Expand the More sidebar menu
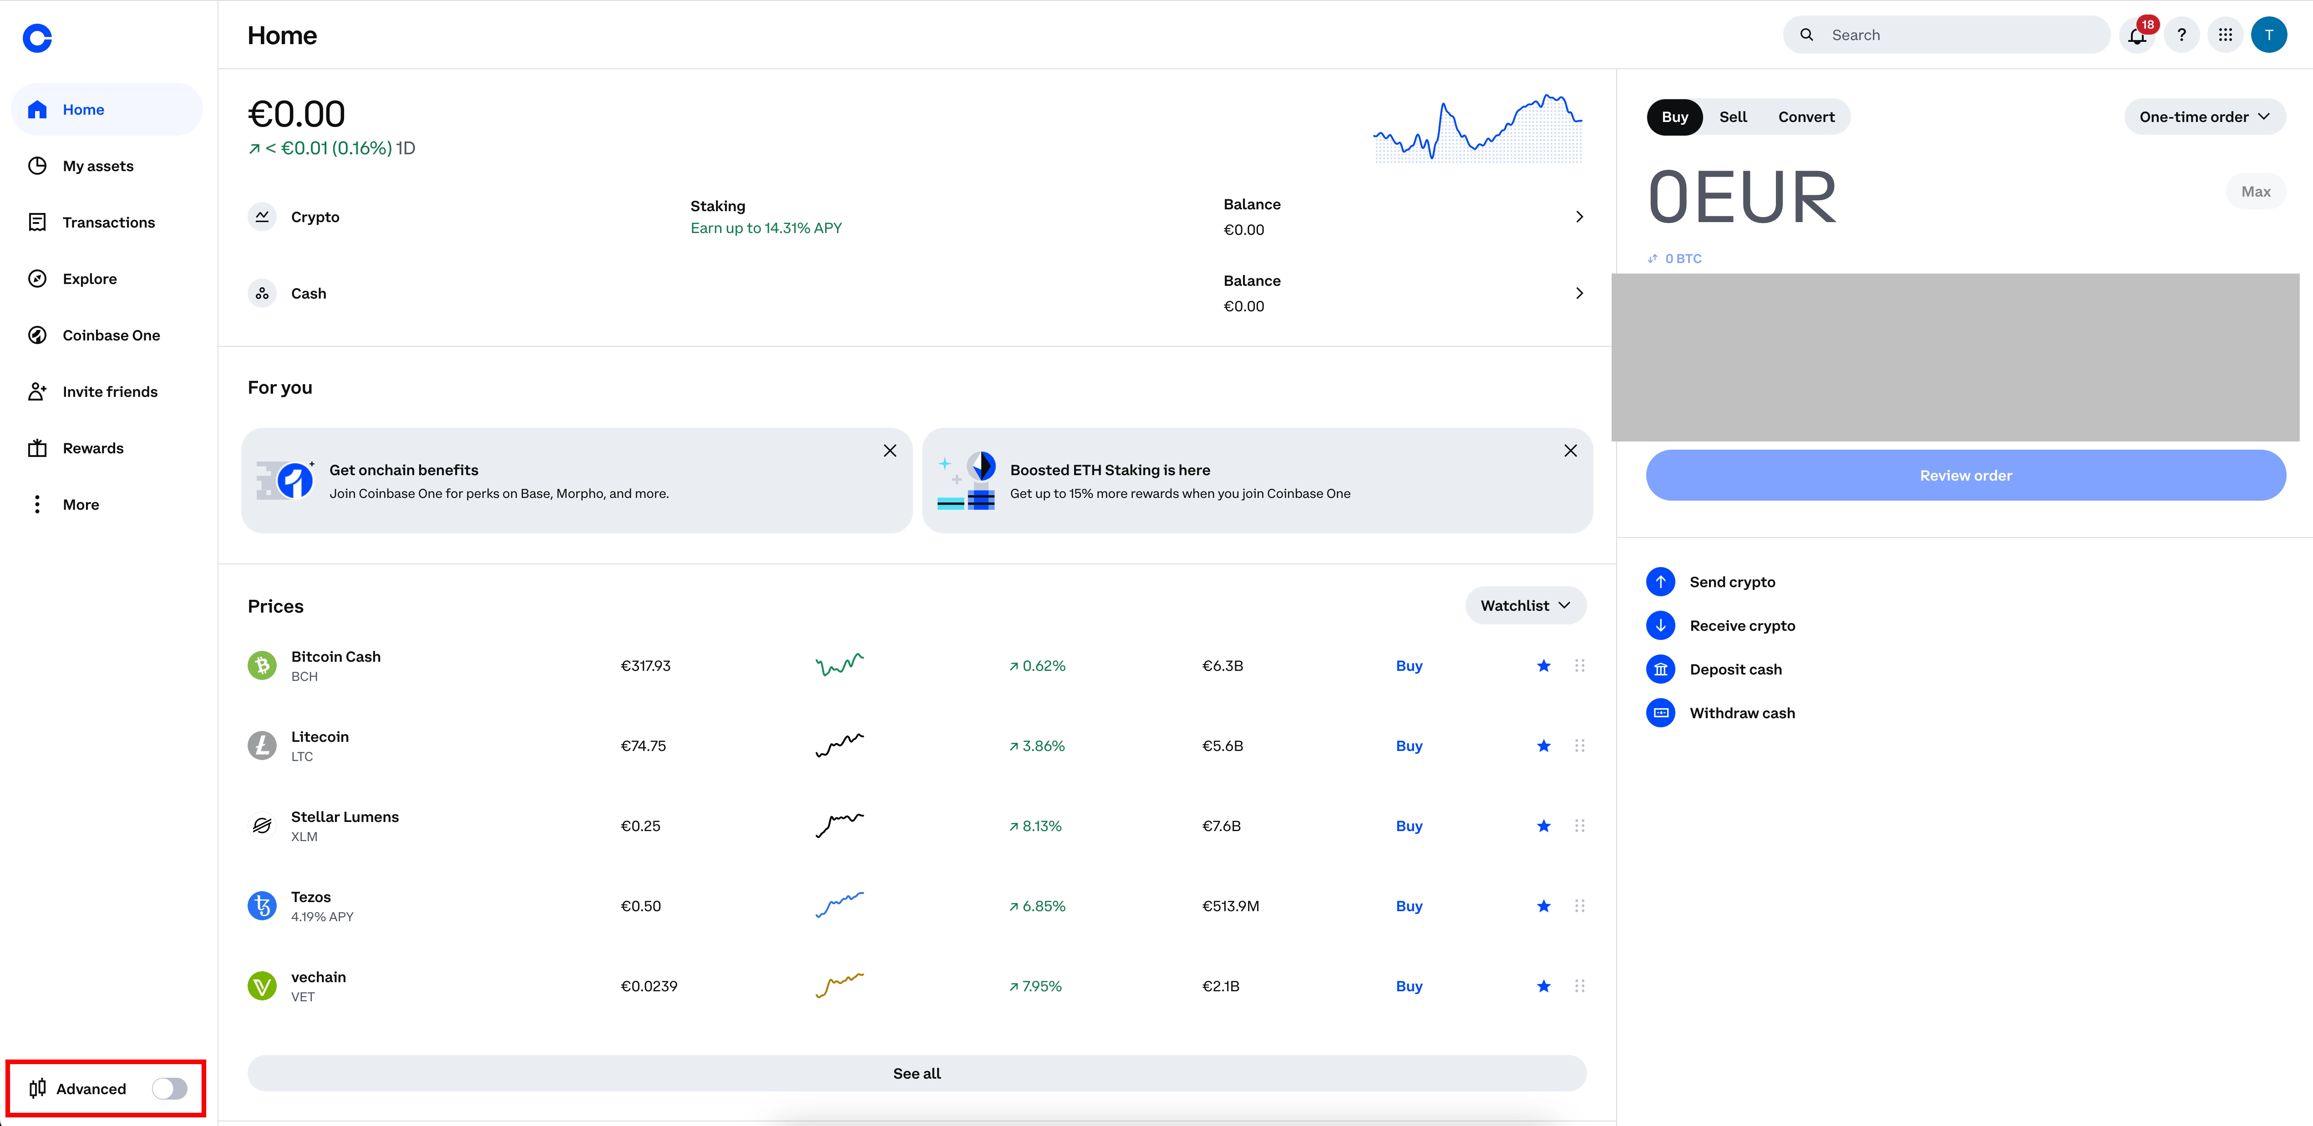The height and width of the screenshot is (1126, 2313). coord(107,505)
